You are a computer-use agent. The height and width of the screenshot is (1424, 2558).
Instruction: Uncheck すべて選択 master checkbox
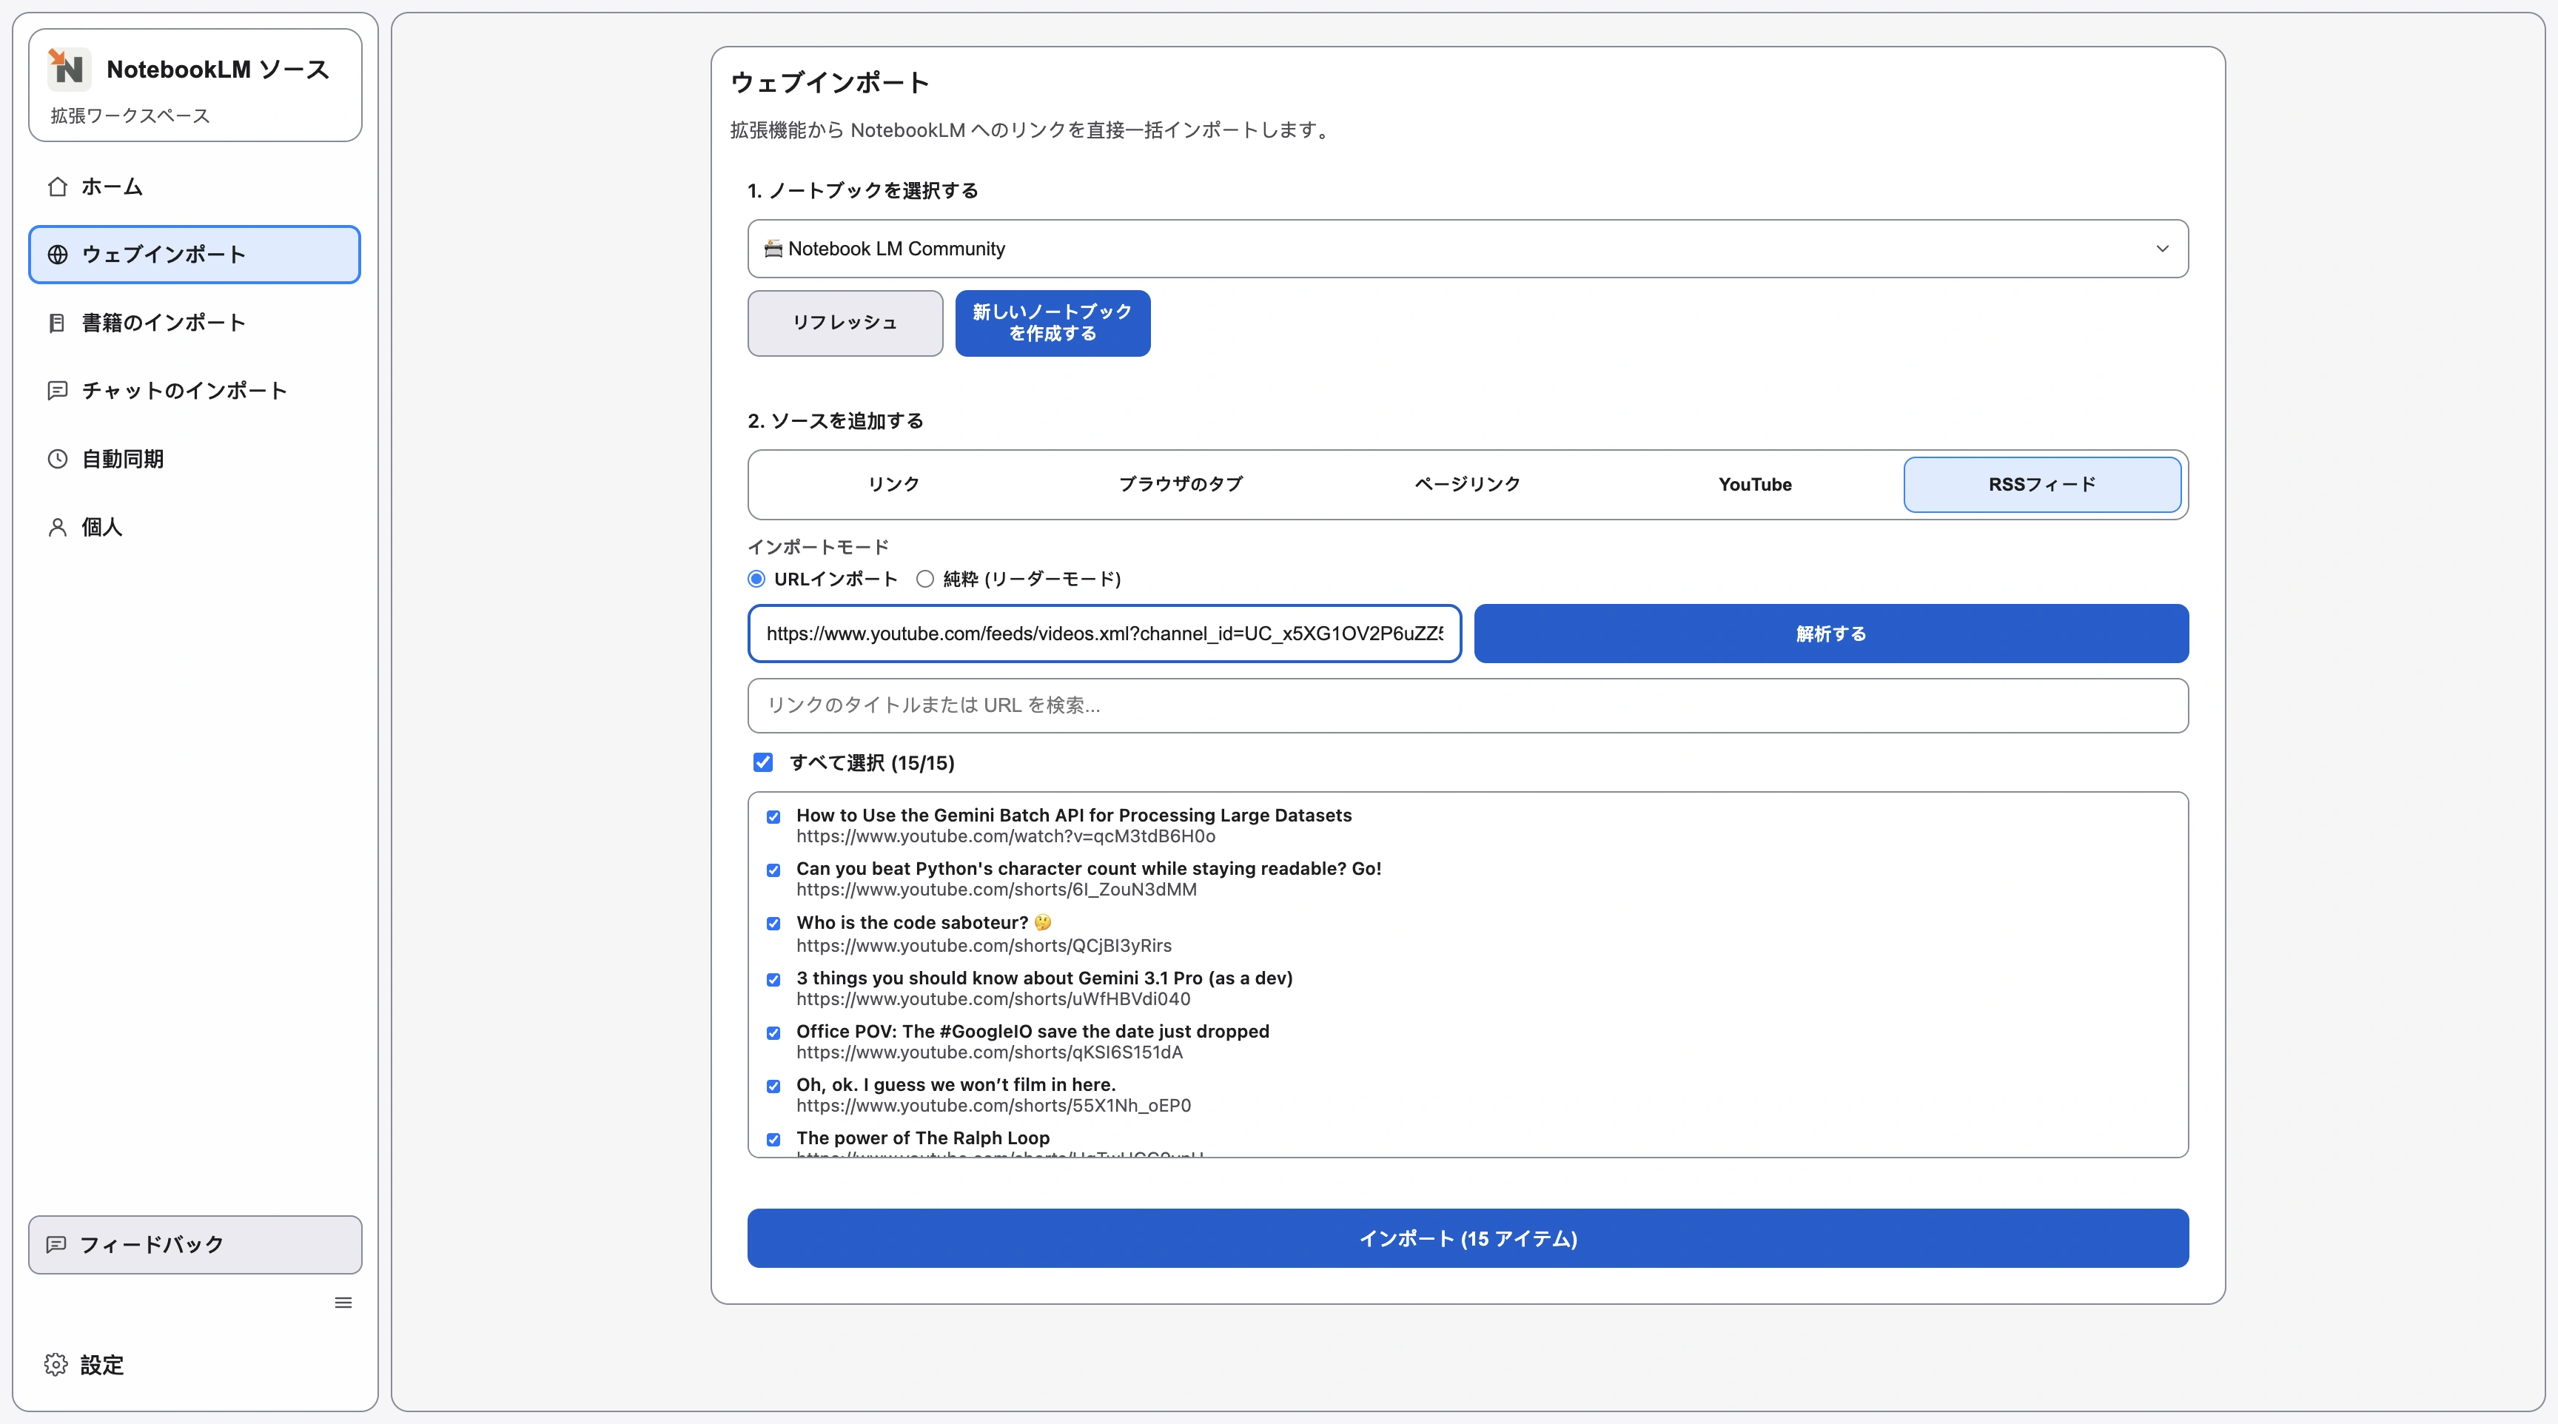764,762
